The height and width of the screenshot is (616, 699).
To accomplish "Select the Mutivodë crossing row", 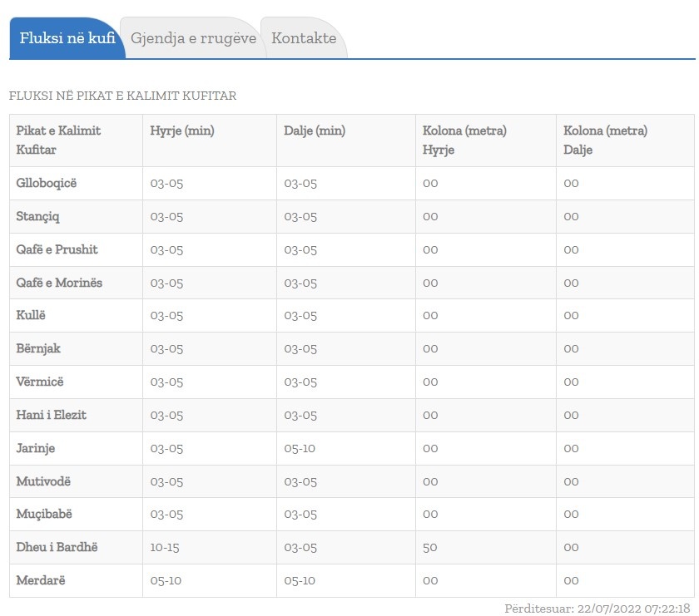I will tap(43, 481).
